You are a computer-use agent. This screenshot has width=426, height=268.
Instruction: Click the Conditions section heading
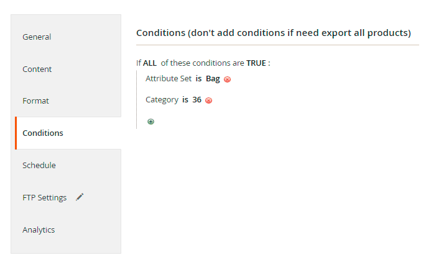tap(274, 32)
